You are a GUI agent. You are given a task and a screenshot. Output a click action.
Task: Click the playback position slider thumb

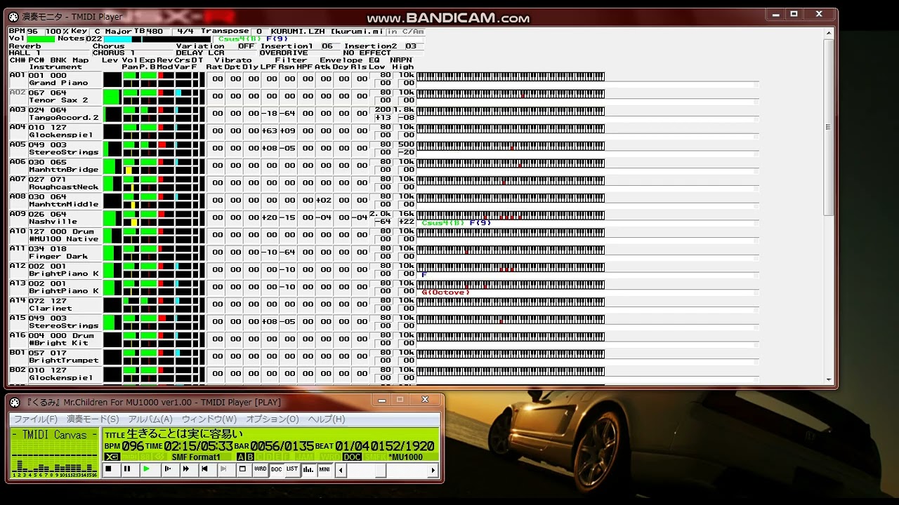(380, 470)
